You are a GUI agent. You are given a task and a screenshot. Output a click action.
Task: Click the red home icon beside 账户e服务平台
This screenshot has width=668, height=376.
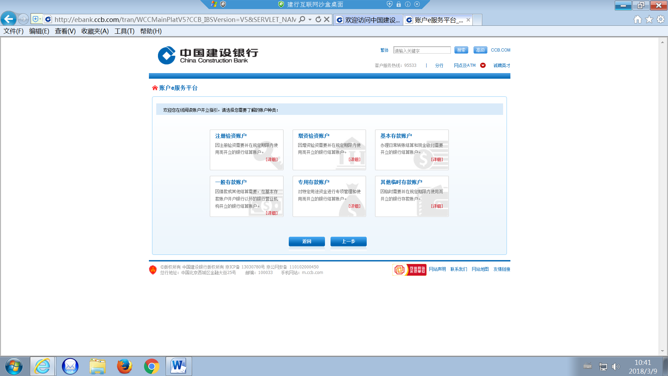pos(155,88)
